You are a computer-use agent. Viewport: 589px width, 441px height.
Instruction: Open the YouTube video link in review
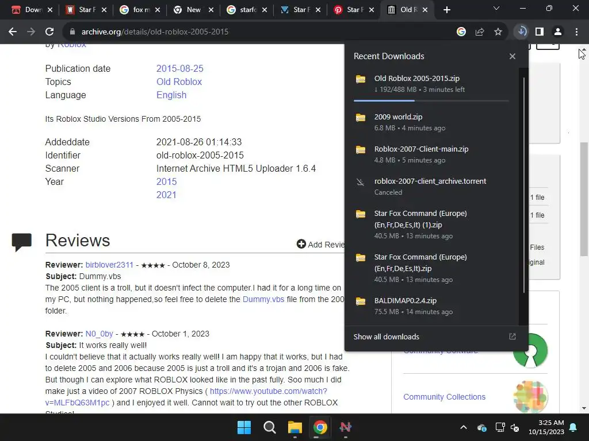pyautogui.click(x=268, y=391)
